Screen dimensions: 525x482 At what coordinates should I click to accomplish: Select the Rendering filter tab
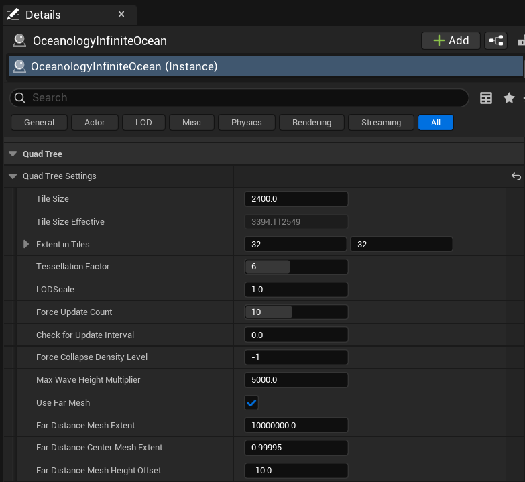(x=312, y=123)
